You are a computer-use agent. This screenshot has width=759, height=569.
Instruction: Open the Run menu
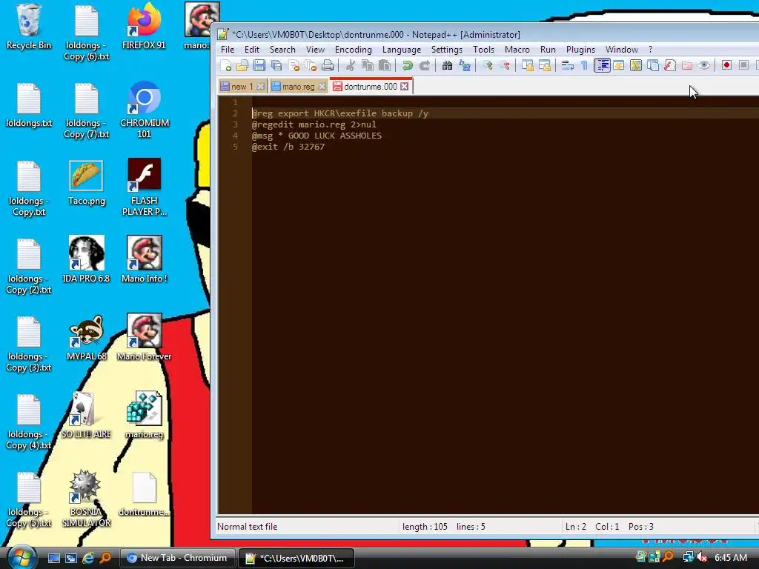click(x=548, y=50)
